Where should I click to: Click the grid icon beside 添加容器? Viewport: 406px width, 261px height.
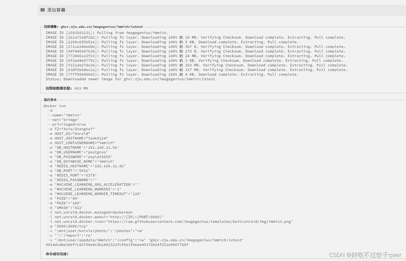point(43,10)
